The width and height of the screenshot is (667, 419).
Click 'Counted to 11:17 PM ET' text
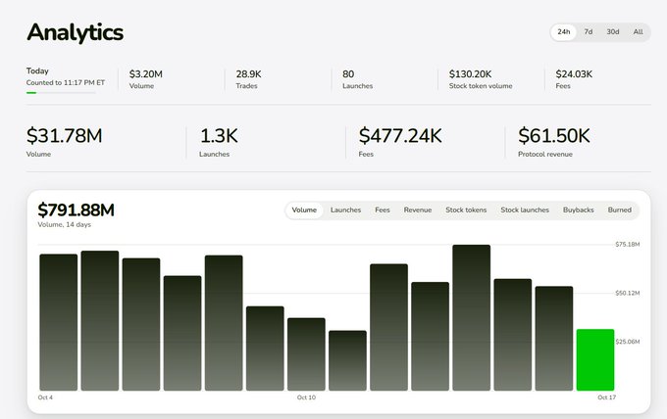click(66, 83)
